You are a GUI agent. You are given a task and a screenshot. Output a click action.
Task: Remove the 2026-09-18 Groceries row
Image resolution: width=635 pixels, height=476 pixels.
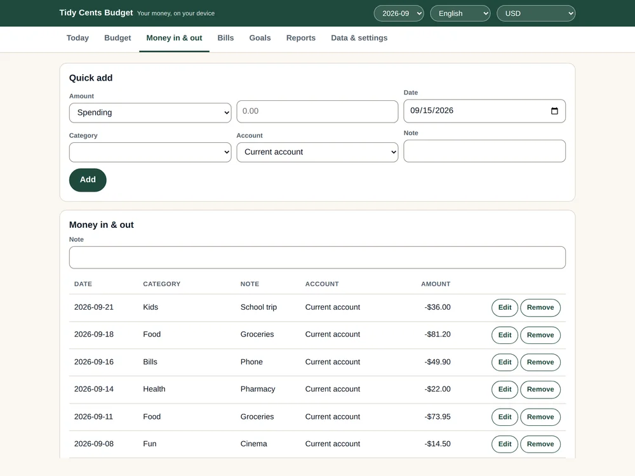pos(540,335)
